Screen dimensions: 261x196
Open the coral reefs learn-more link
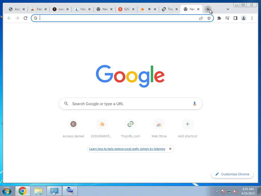[x=127, y=149]
